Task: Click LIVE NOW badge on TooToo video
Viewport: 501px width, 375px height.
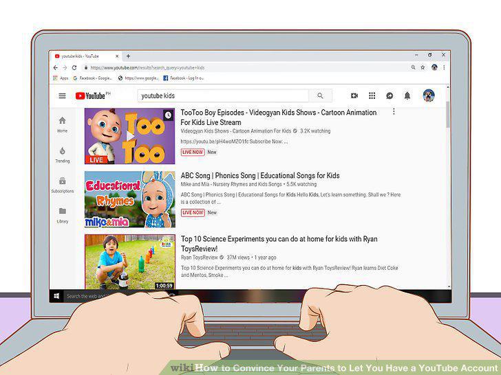Action: coord(193,152)
